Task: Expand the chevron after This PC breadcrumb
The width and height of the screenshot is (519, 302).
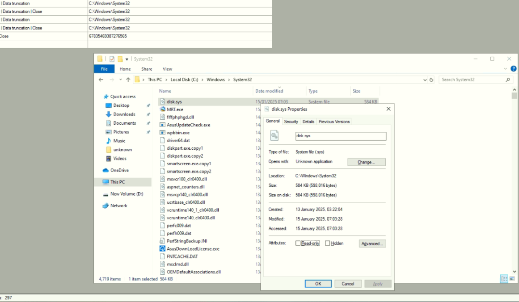Action: [x=166, y=80]
